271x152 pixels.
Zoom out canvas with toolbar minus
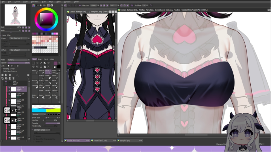coord(101,6)
